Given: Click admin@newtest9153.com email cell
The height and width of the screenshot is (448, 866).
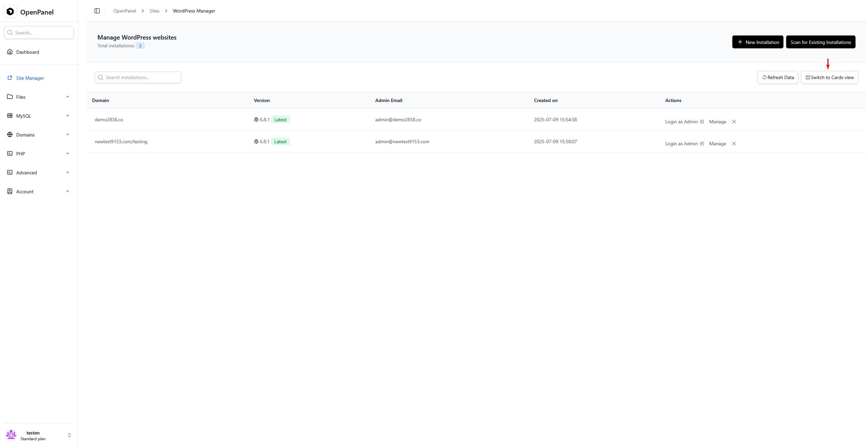Looking at the screenshot, I should [402, 142].
